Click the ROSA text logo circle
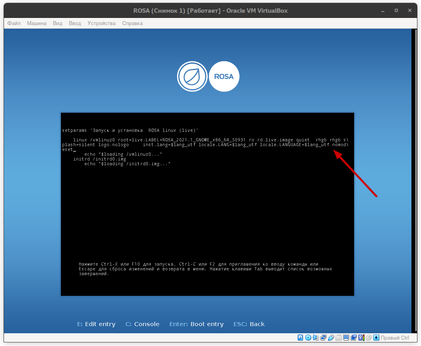The image size is (421, 346). click(x=224, y=76)
